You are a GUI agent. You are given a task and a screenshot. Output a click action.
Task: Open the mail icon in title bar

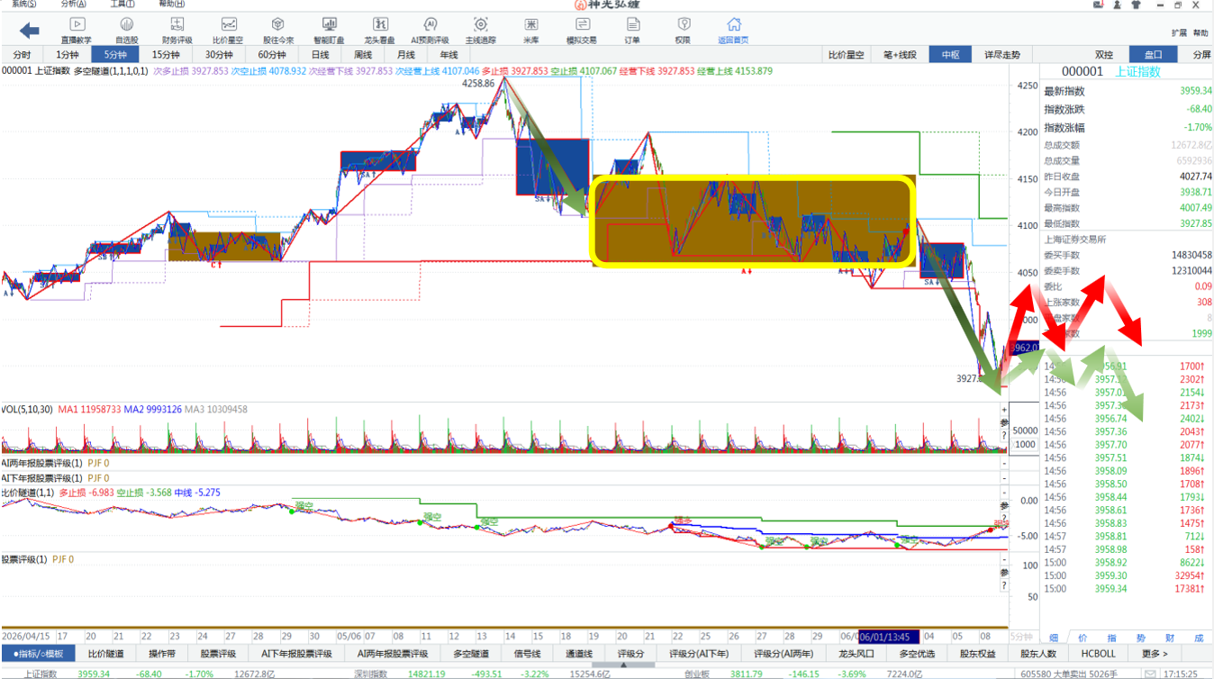tap(1100, 5)
